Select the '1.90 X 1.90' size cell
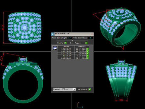The height and width of the screenshot is (109, 145). (x=66, y=49)
